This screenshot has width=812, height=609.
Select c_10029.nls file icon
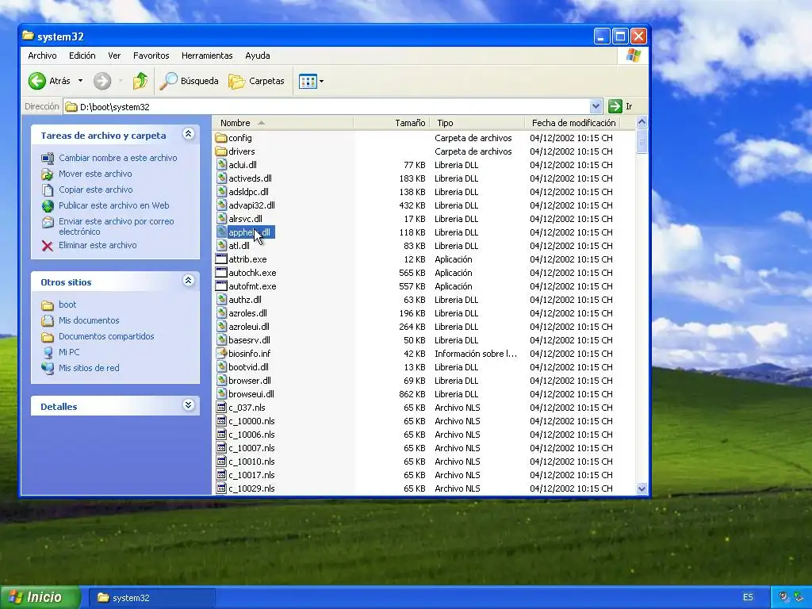(221, 488)
